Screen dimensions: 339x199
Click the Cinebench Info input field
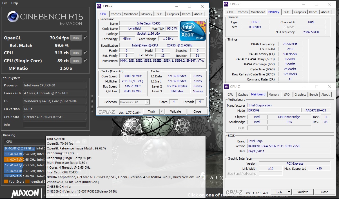55,125
